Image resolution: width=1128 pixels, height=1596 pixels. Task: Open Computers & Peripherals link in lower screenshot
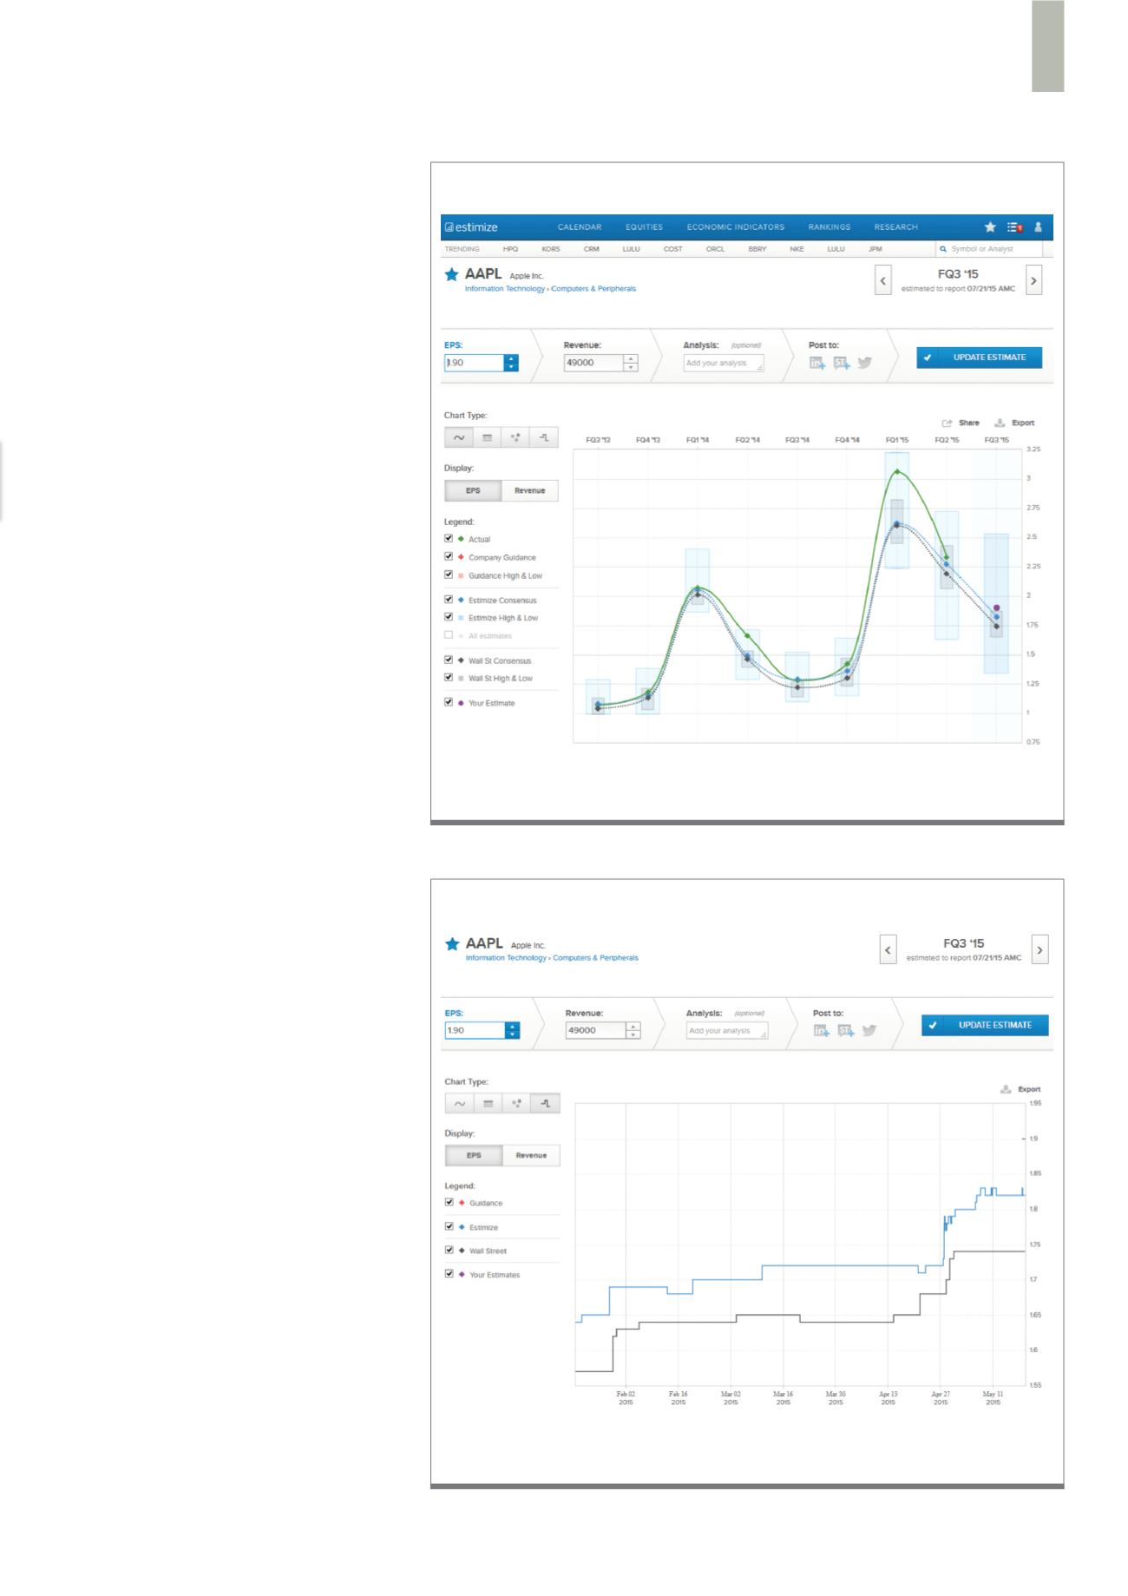click(595, 958)
